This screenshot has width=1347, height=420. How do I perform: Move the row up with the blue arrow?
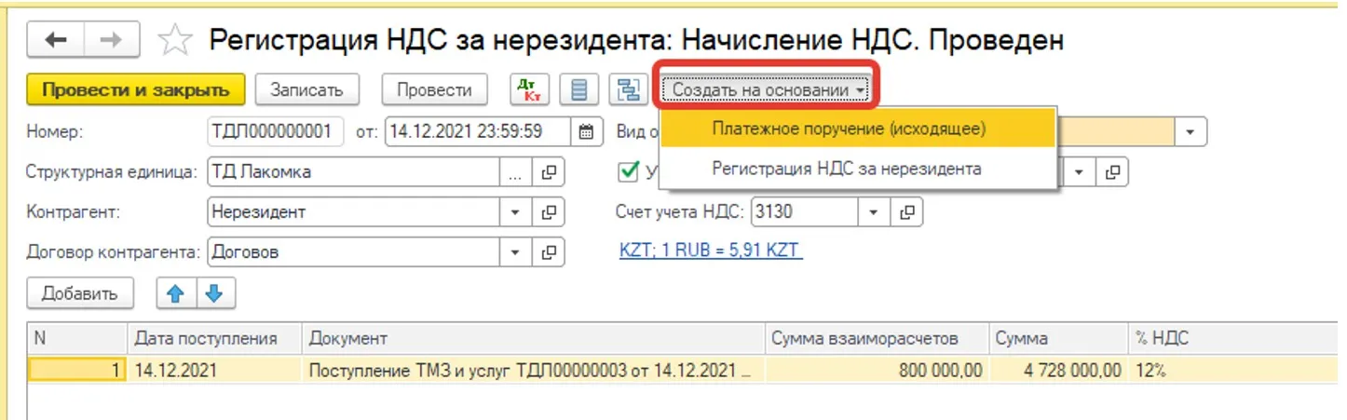[x=175, y=293]
